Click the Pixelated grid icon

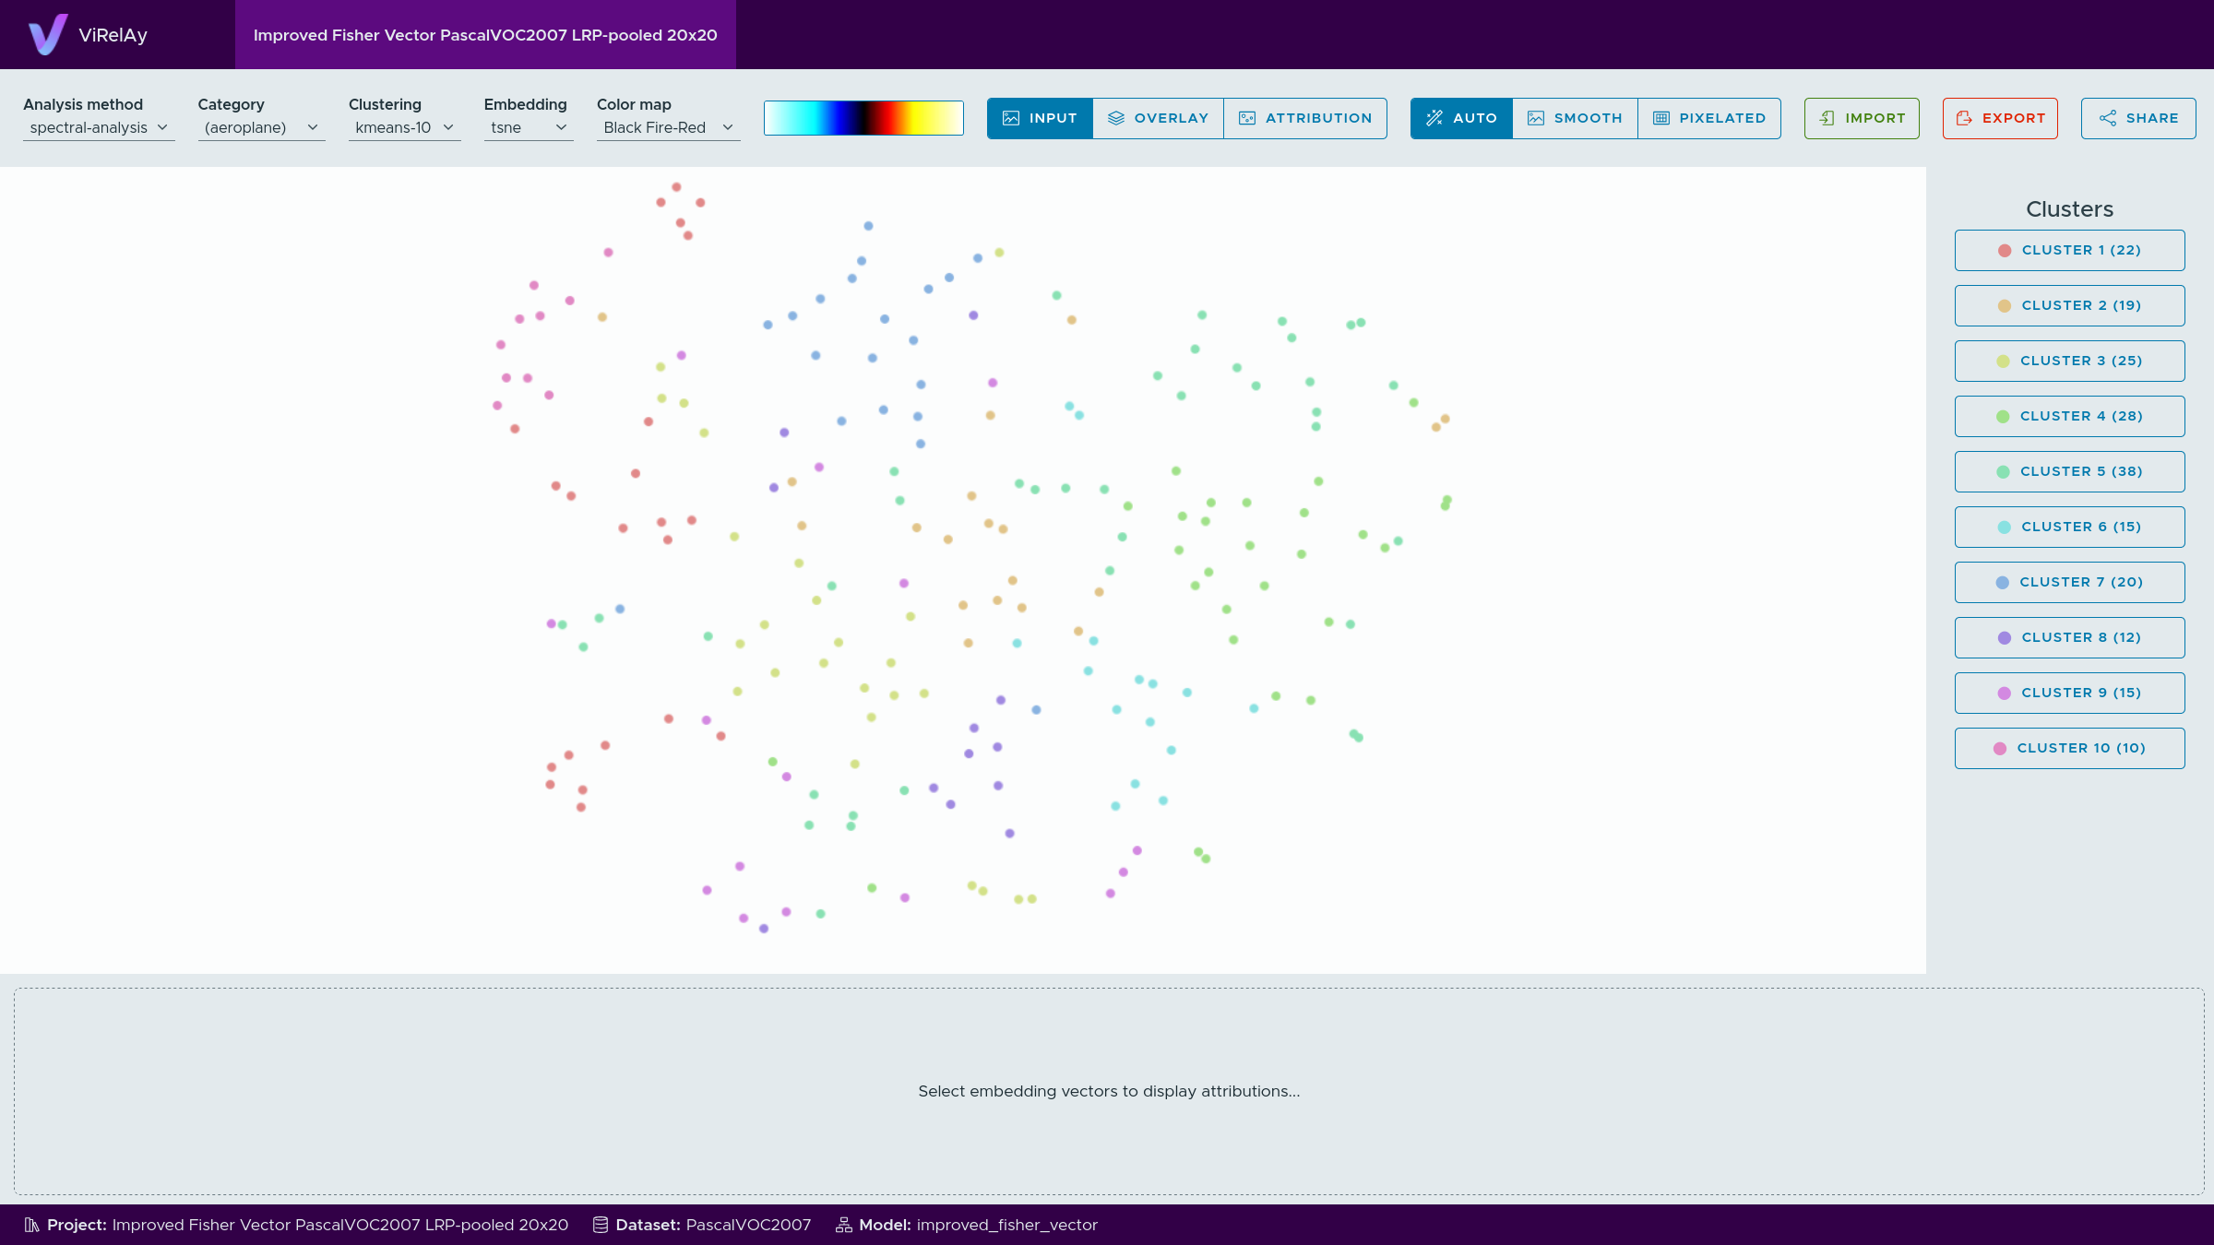(x=1661, y=118)
